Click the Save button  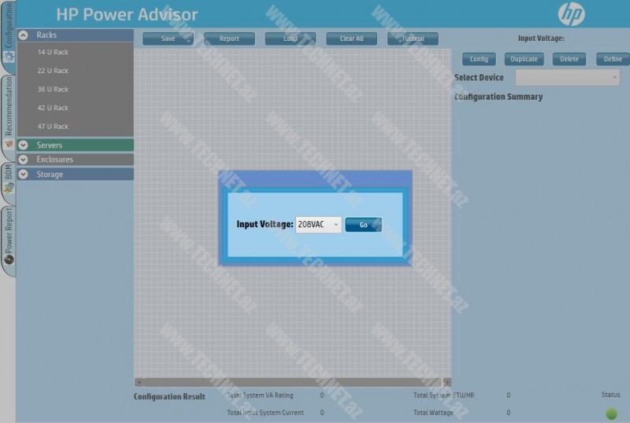(x=168, y=39)
